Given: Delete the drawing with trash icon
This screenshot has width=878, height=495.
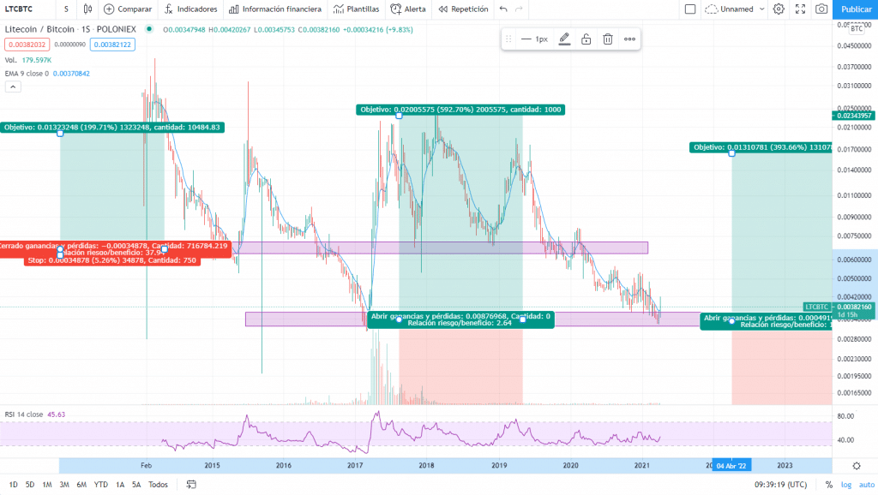Looking at the screenshot, I should (x=608, y=39).
